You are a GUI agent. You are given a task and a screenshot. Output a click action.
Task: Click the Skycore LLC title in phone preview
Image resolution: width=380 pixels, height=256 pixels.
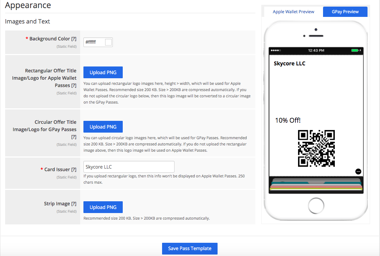(x=289, y=64)
